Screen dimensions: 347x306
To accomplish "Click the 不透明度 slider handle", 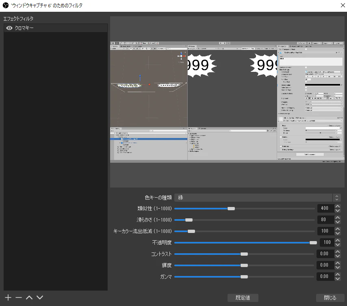I will click(x=313, y=243).
